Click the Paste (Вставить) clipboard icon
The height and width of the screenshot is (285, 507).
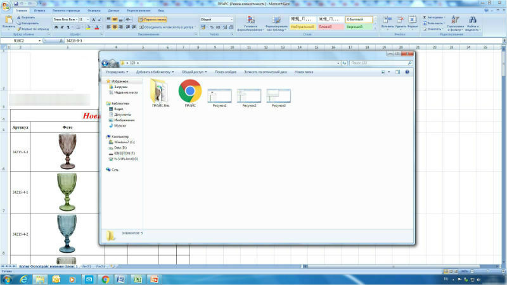pos(9,20)
